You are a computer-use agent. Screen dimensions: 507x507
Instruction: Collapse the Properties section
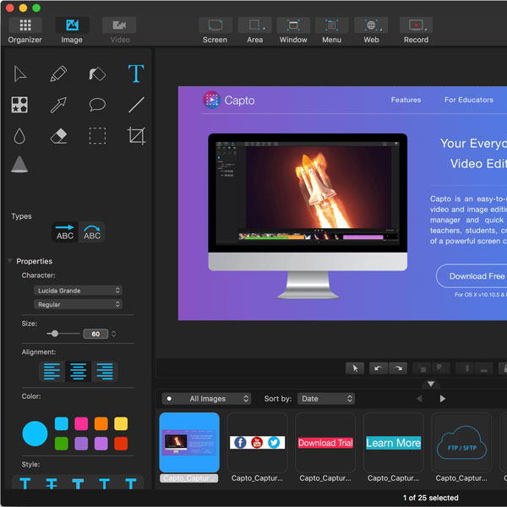[9, 260]
